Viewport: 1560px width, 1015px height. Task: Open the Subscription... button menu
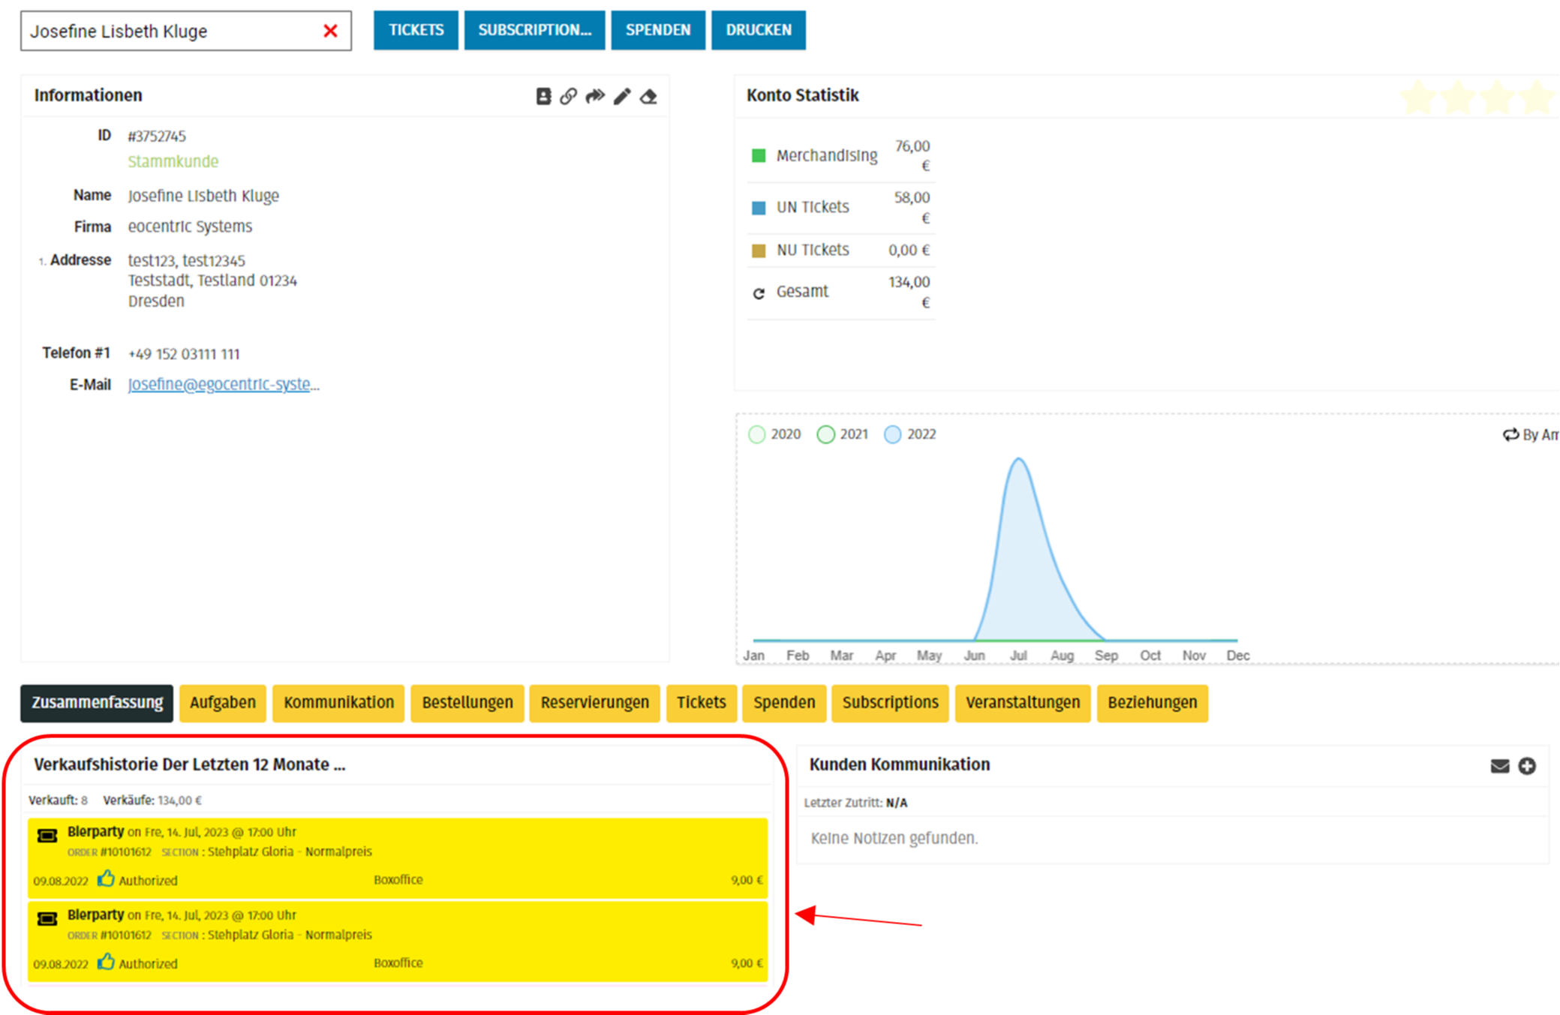click(534, 30)
